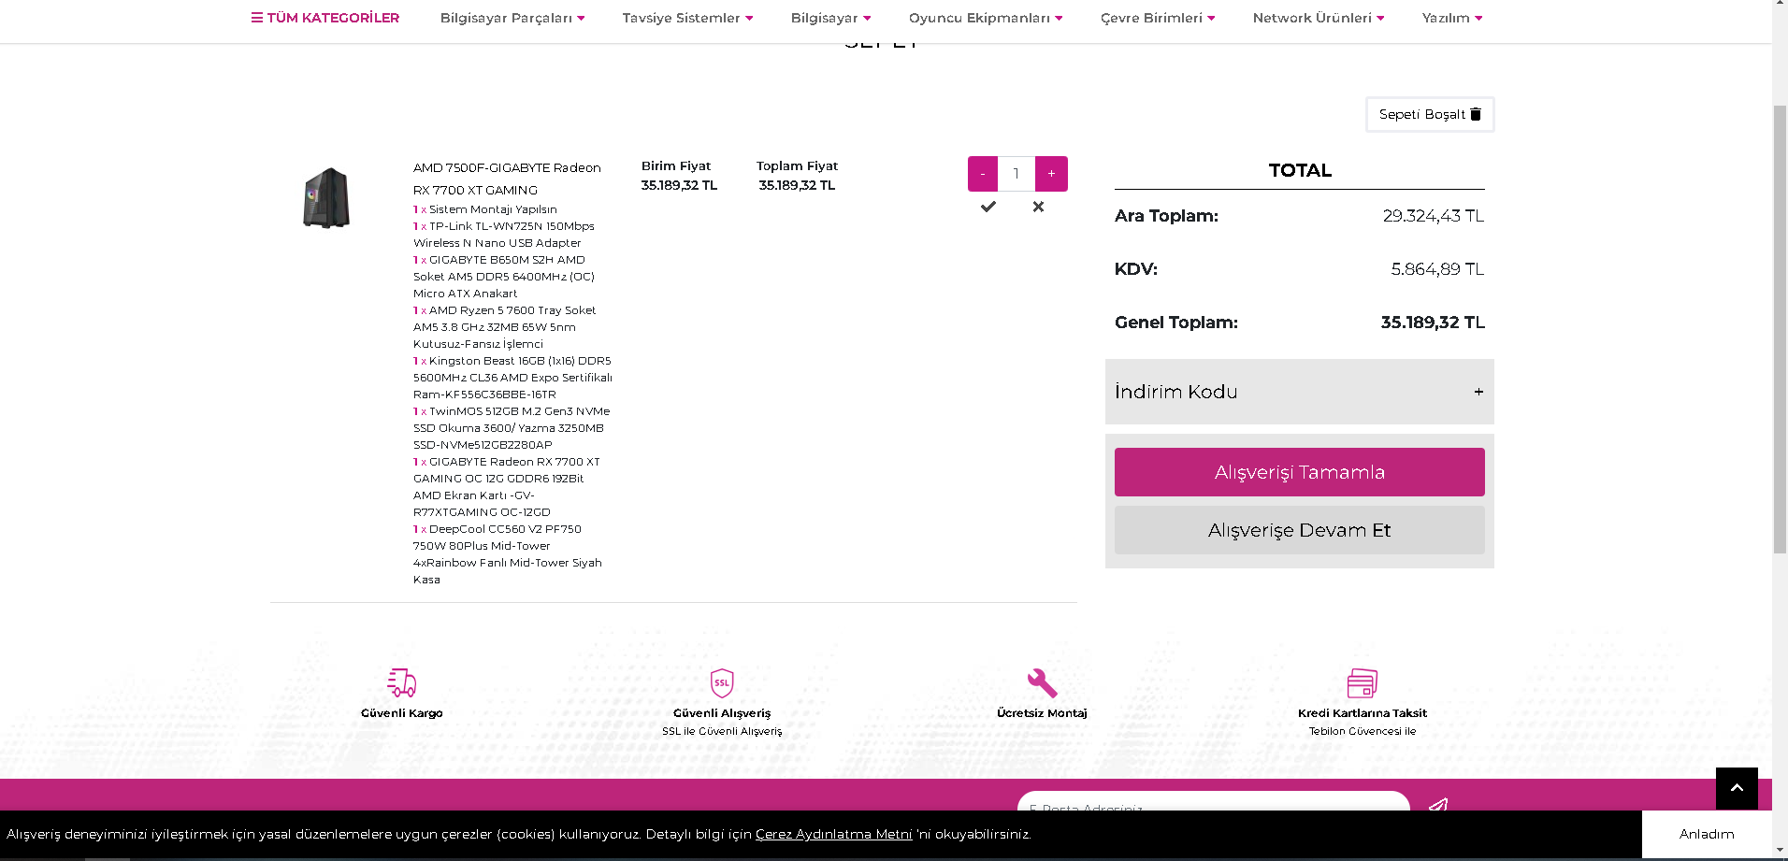Image resolution: width=1788 pixels, height=861 pixels.
Task: Click the E-Posta Adresiniz input field
Action: 1214,802
